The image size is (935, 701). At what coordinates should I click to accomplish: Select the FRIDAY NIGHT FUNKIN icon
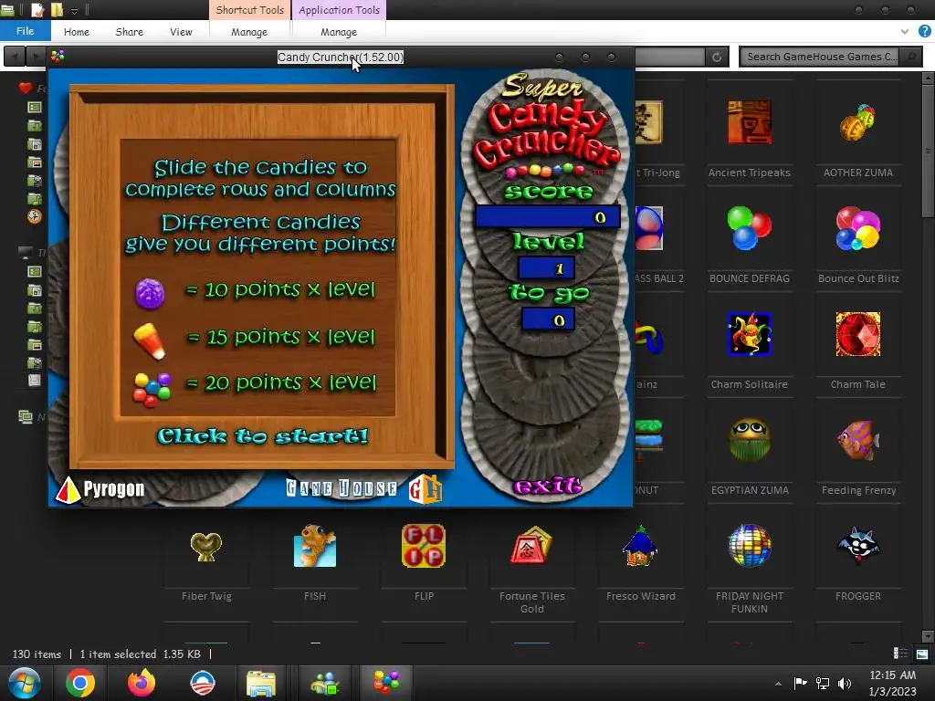[x=750, y=546]
